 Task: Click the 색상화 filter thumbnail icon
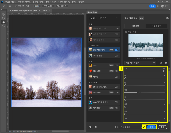click(90, 77)
